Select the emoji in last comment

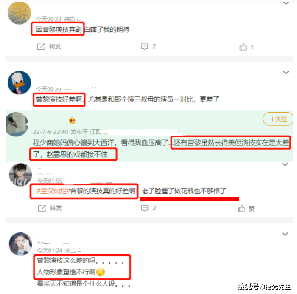coord(101,272)
